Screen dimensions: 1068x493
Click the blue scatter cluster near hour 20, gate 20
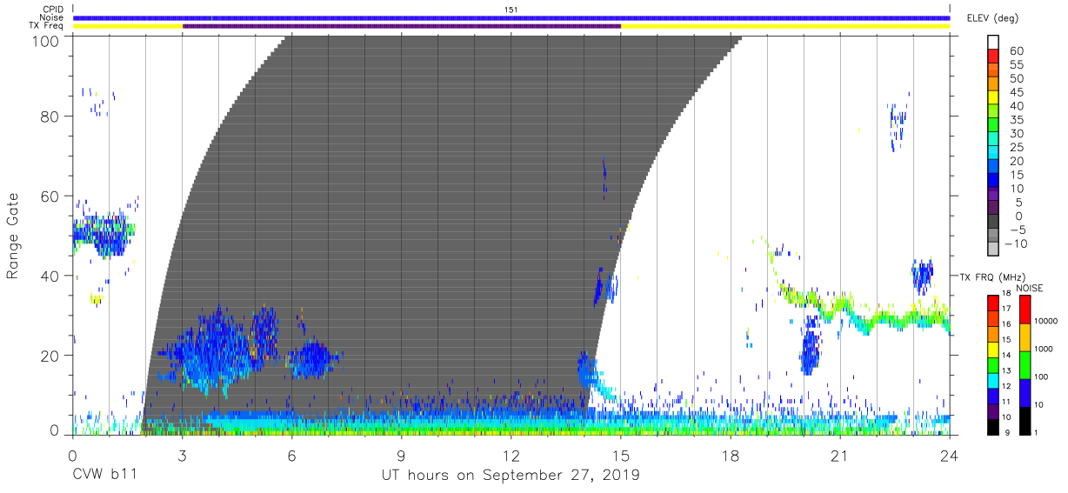810,348
